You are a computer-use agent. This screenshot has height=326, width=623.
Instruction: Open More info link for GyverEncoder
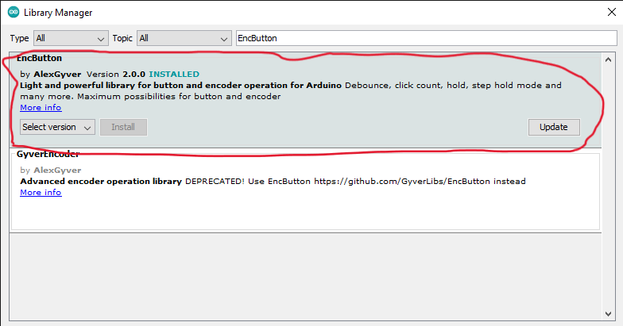pyautogui.click(x=41, y=192)
